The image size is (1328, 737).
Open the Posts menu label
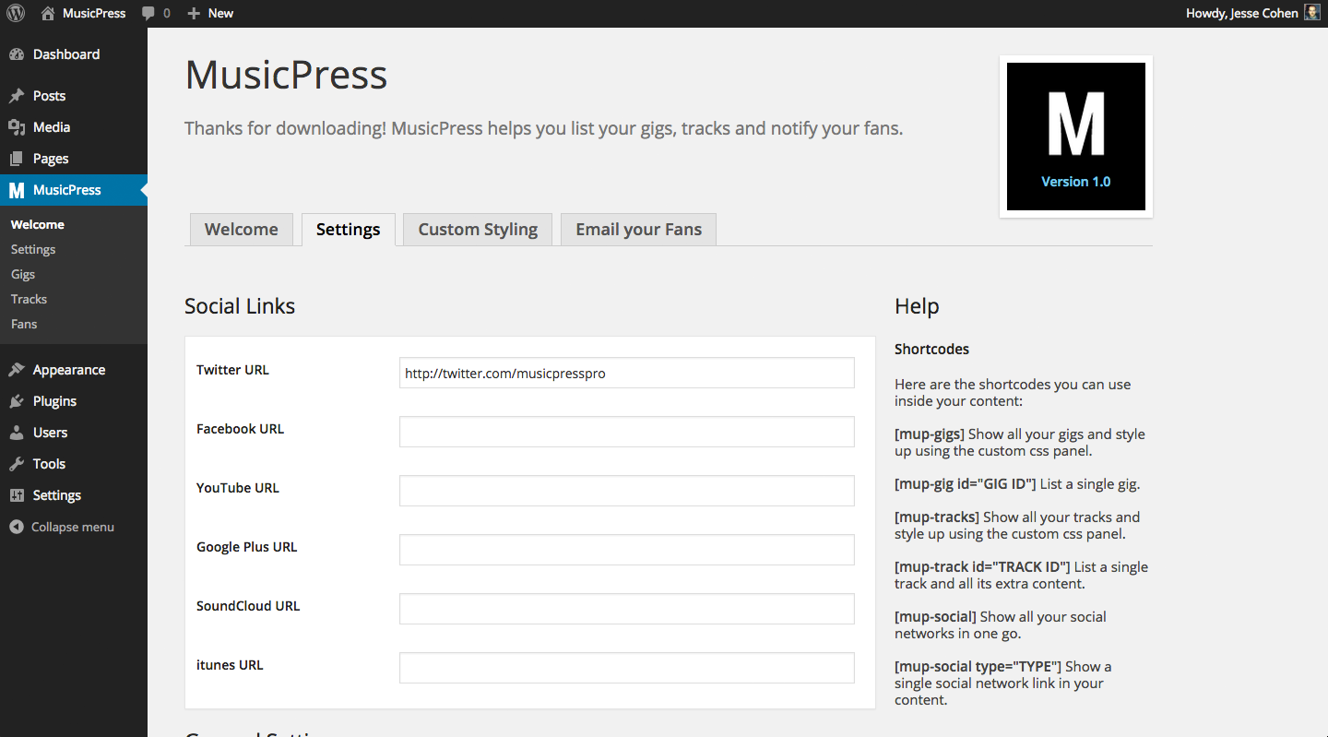[x=49, y=96]
